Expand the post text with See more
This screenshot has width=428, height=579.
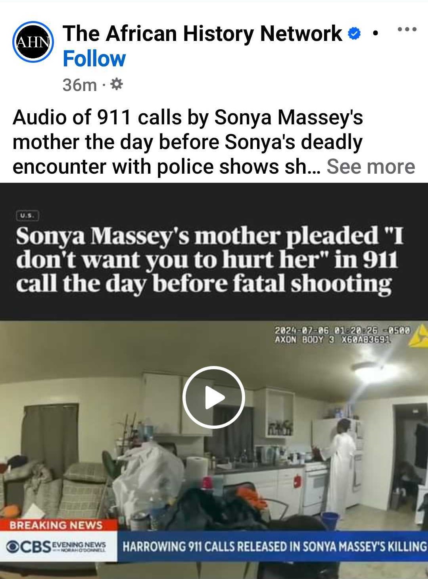[370, 167]
